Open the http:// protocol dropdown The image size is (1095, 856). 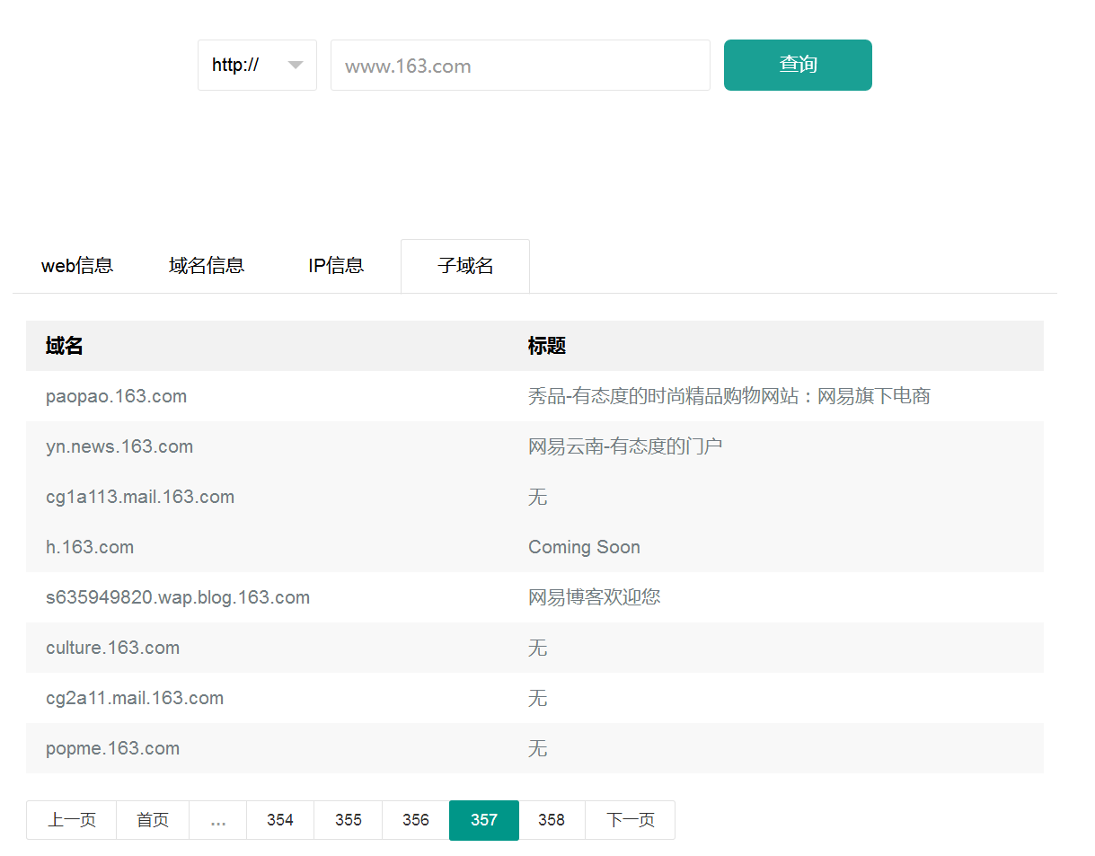257,65
